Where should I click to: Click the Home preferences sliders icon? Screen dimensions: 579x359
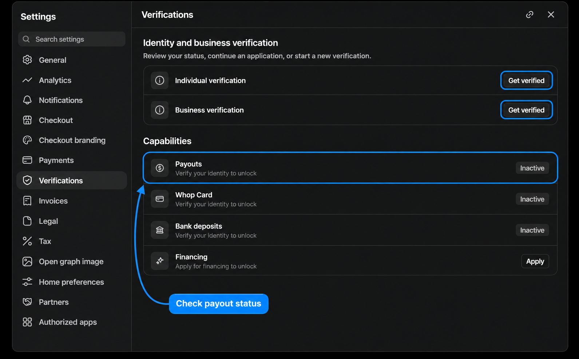tap(27, 282)
